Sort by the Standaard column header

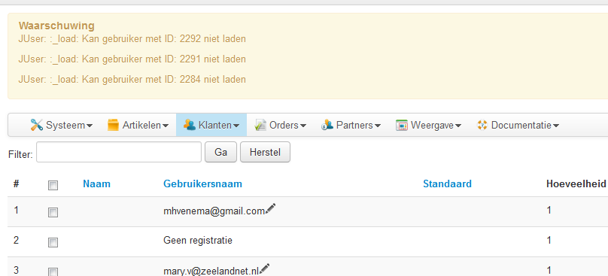[447, 183]
